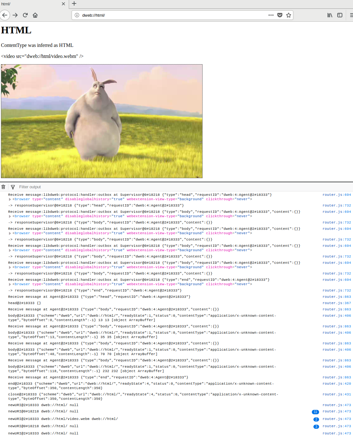353x436 pixels.
Task: Click the repeat count badge 2
Action: pyautogui.click(x=316, y=419)
